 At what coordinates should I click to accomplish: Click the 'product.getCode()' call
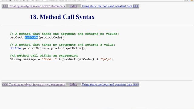coord(78,59)
